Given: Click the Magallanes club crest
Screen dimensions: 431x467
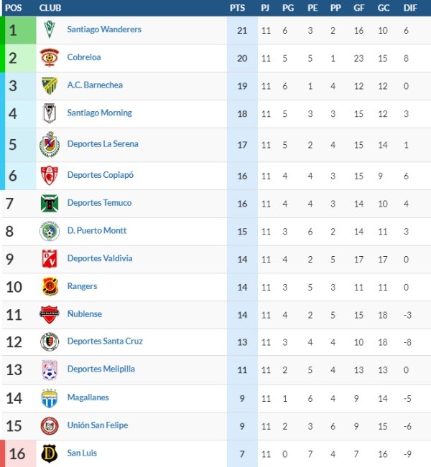Looking at the screenshot, I should (49, 397).
